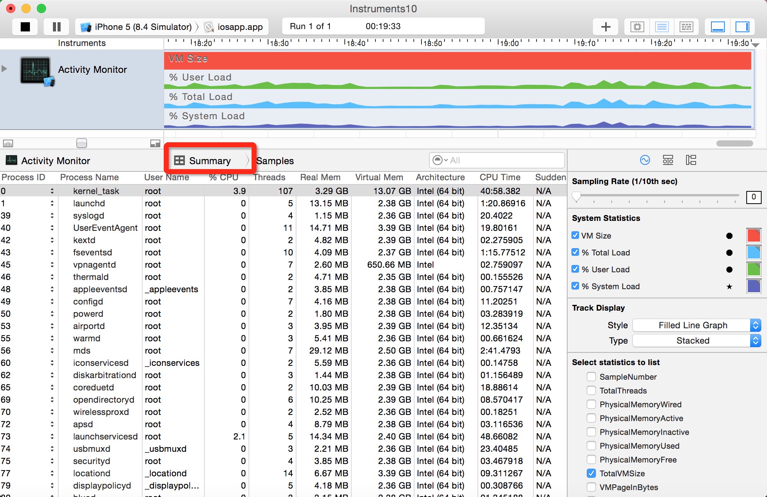
Task: Click the sampling rate value field
Action: click(x=754, y=197)
